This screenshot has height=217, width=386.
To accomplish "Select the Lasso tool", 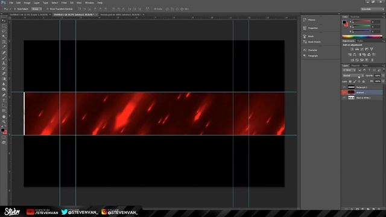I will point(4,31).
